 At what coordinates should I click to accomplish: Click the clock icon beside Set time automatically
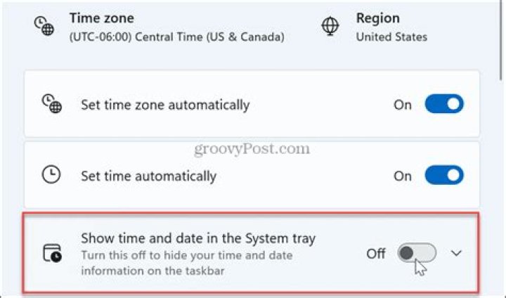(51, 175)
